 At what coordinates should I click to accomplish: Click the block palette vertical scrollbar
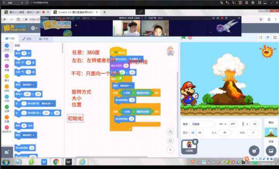(62, 48)
